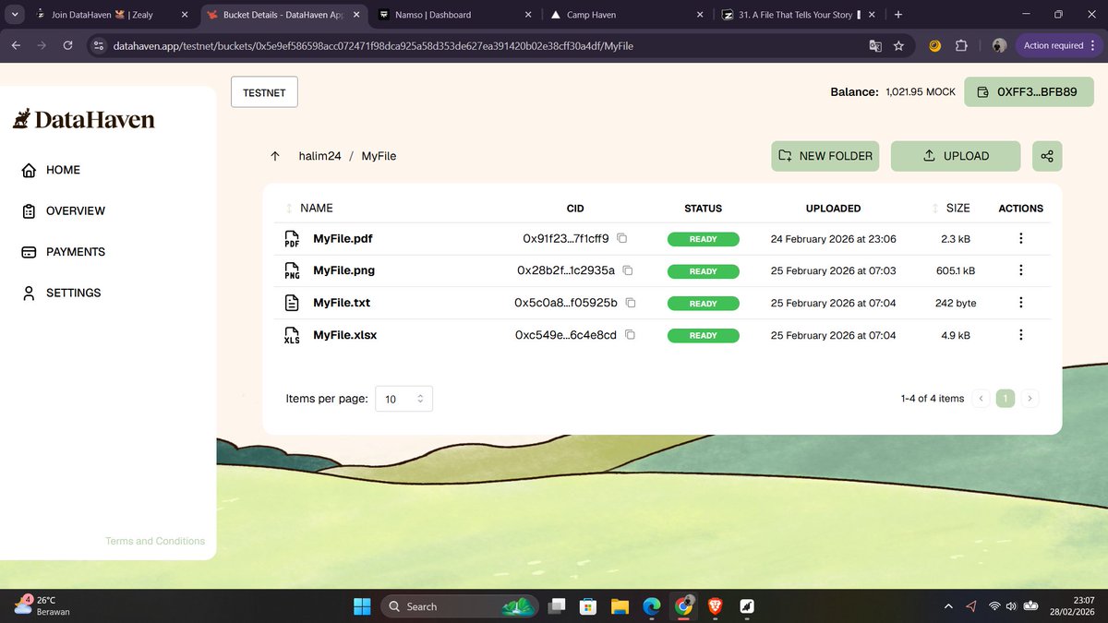The height and width of the screenshot is (623, 1108).
Task: Click the PDF file icon of MyFile.pdf
Action: coord(292,239)
